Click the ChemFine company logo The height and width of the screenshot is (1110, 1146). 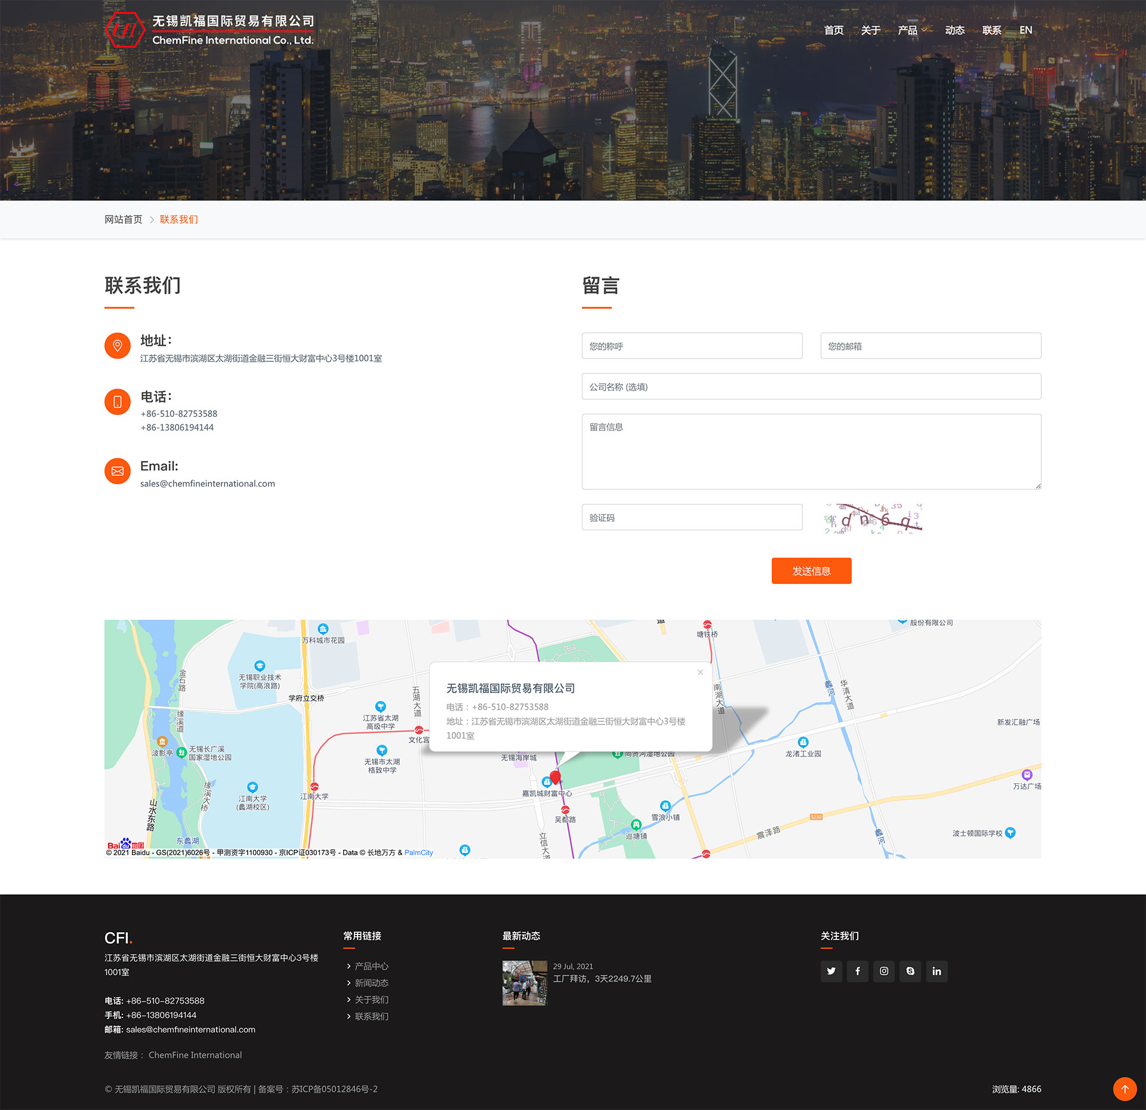pyautogui.click(x=209, y=30)
